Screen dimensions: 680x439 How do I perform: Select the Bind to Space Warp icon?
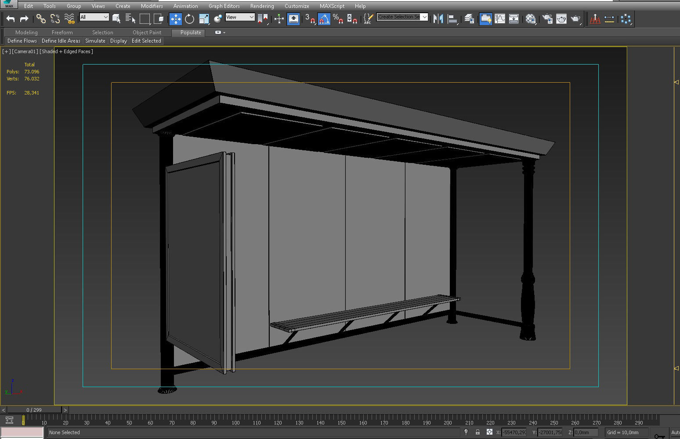pyautogui.click(x=69, y=18)
